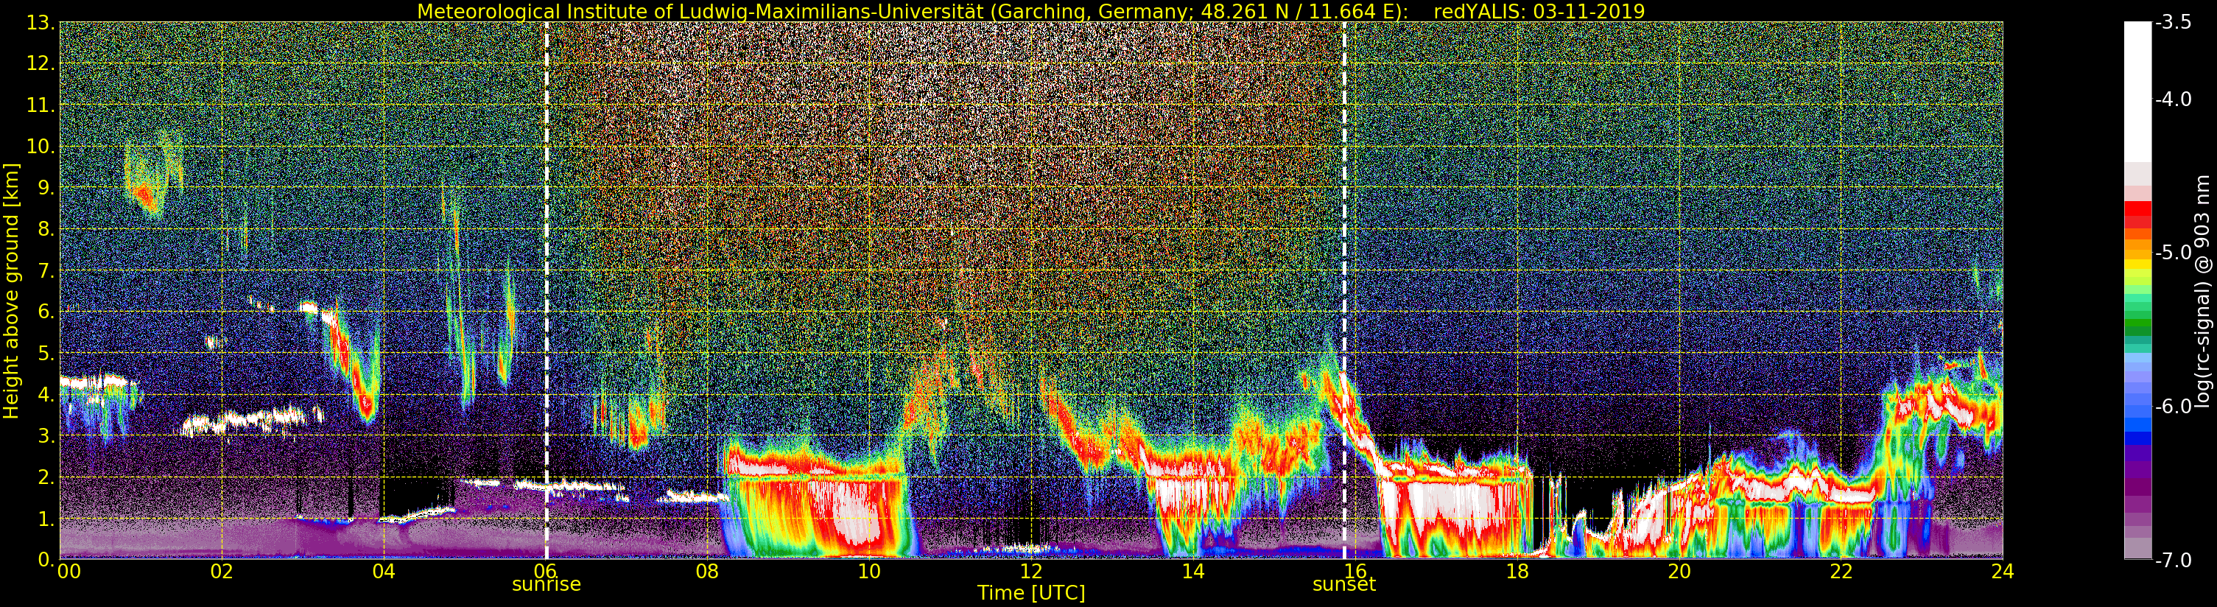This screenshot has width=2217, height=607.
Task: Click the "sunset" label below the axis
Action: [x=1344, y=585]
